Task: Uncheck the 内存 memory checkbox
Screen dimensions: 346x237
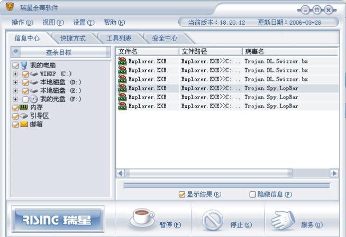Action: pyautogui.click(x=16, y=108)
